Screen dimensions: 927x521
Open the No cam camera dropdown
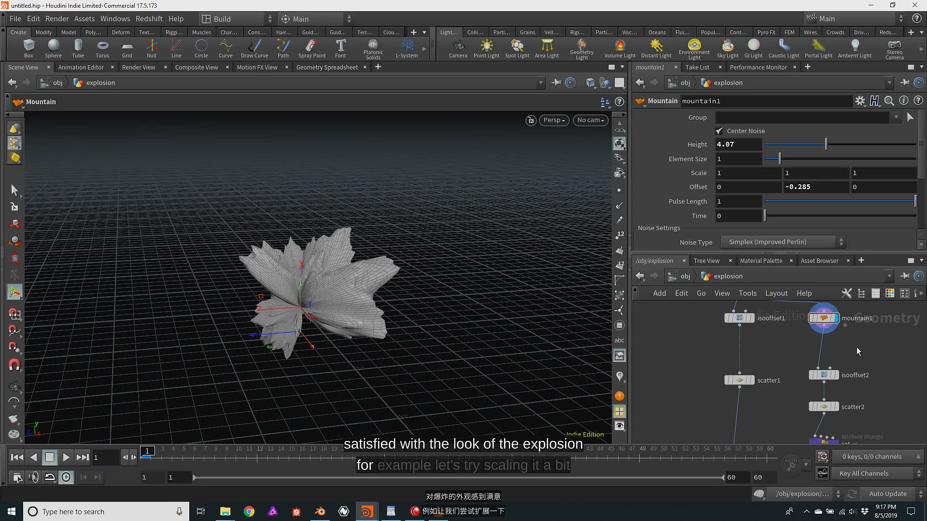pos(590,120)
